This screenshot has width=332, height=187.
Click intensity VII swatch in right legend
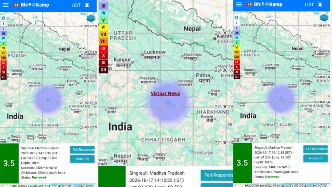[x=237, y=52]
